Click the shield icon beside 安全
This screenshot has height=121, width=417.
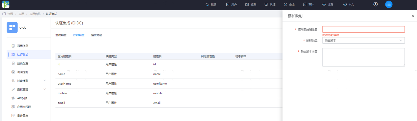(285, 4)
